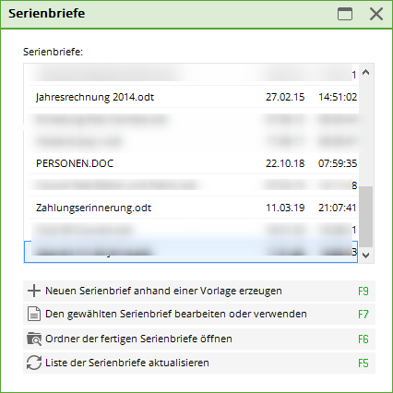Select Jahresrechnung 2014.odt in the list

click(x=194, y=97)
